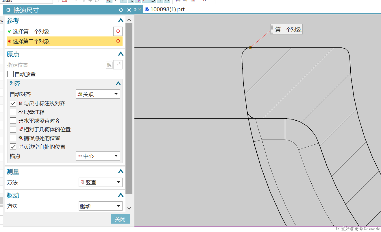Collapse the 参考 section
381x232 pixels.
tap(121, 21)
